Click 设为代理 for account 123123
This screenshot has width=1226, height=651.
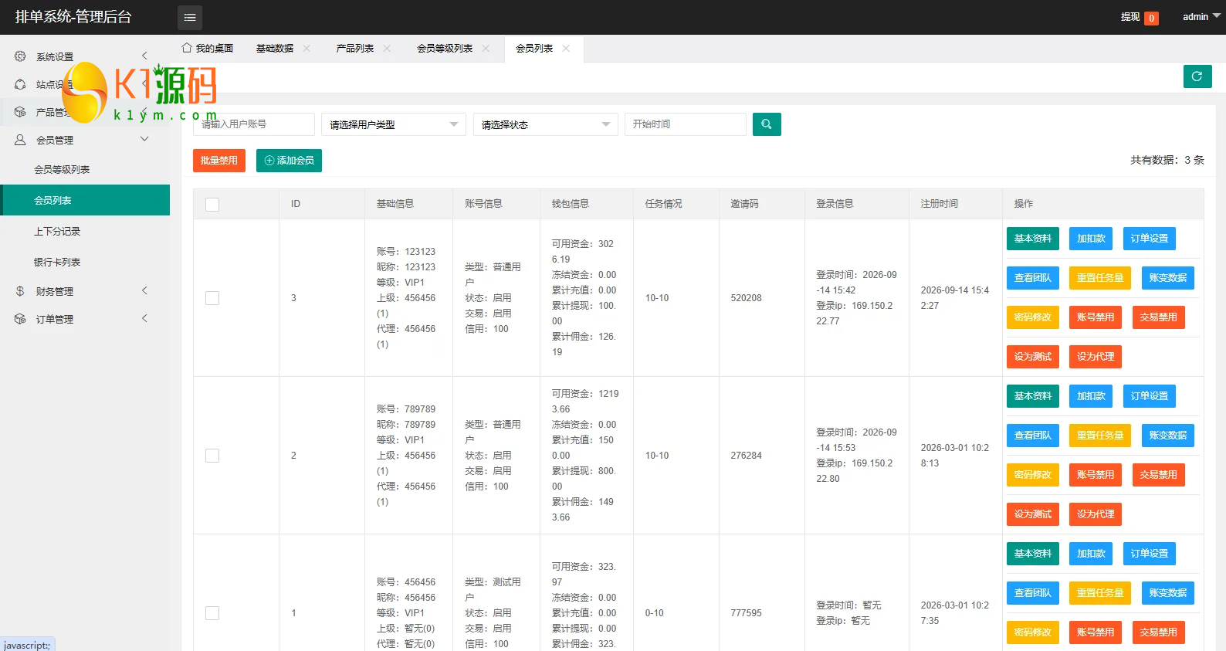[1096, 357]
